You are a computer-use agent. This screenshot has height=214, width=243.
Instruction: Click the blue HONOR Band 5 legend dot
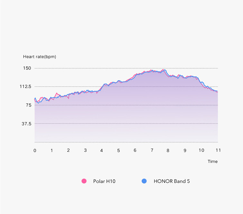pyautogui.click(x=144, y=181)
